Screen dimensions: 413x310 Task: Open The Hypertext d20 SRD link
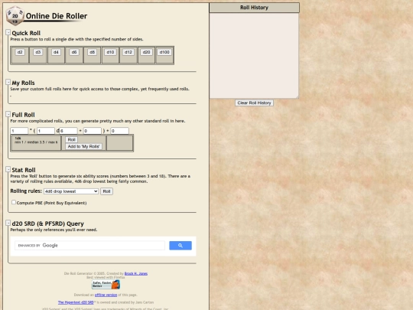(x=76, y=302)
